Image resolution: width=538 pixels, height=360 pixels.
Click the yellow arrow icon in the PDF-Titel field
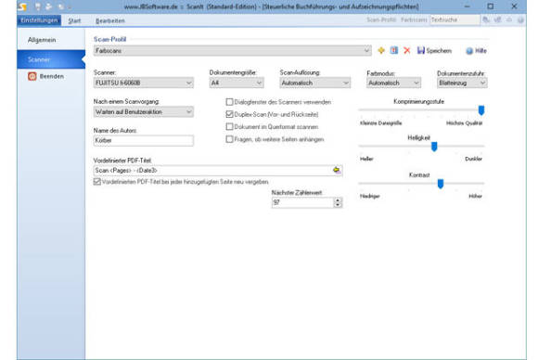tap(336, 170)
